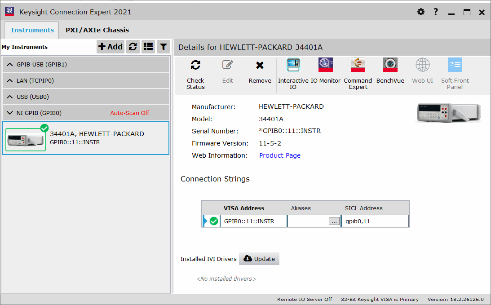The width and height of the screenshot is (491, 305).
Task: Toggle Auto-Scan for NI GPIB (GPIB0)
Action: (x=130, y=113)
